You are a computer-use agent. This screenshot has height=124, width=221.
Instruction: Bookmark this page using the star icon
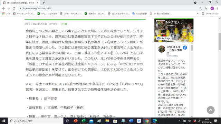[206, 8]
